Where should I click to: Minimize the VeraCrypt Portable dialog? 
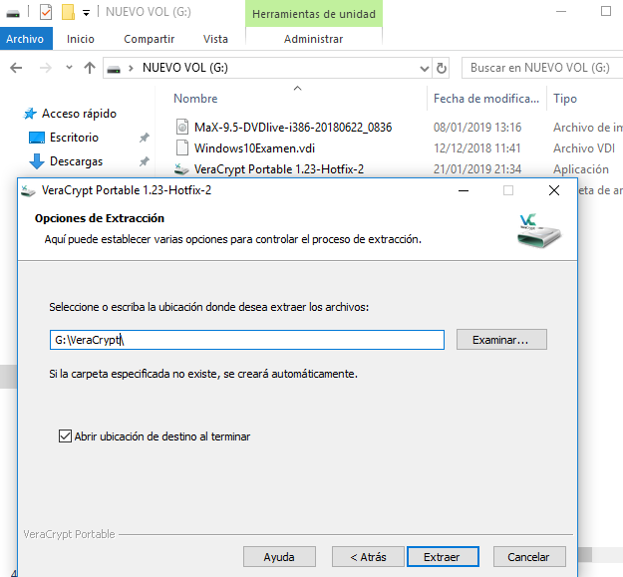pos(464,190)
